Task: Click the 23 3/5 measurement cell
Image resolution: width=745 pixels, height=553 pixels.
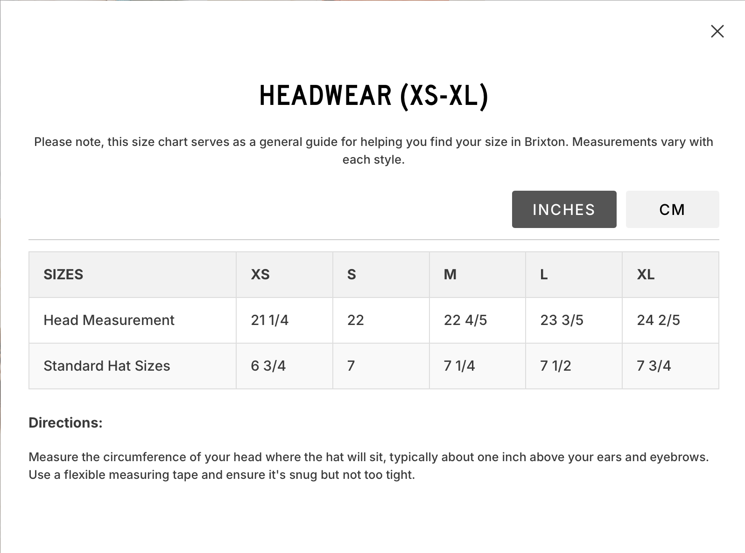Action: click(562, 320)
